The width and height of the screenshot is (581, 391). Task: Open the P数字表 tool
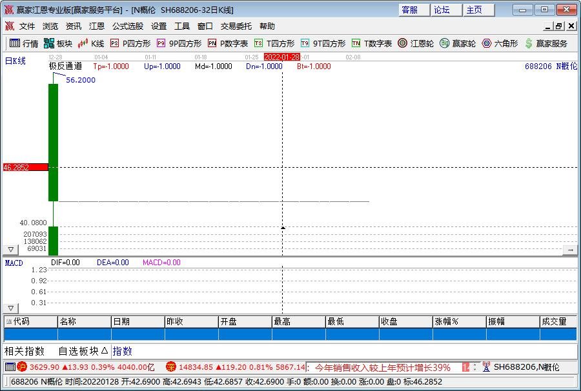point(227,43)
